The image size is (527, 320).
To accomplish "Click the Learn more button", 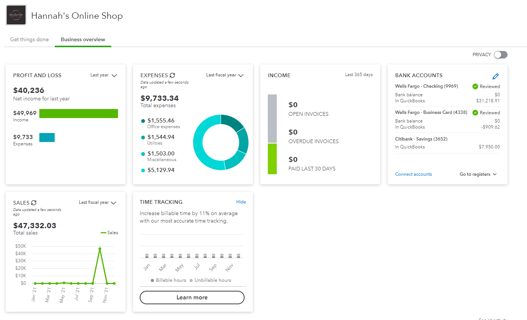I will (192, 298).
